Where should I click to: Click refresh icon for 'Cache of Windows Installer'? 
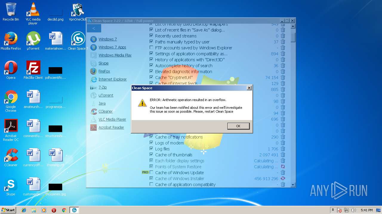pyautogui.click(x=283, y=179)
